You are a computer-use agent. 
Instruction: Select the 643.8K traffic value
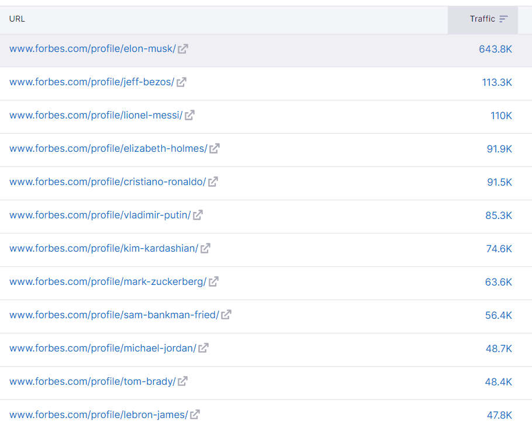495,50
